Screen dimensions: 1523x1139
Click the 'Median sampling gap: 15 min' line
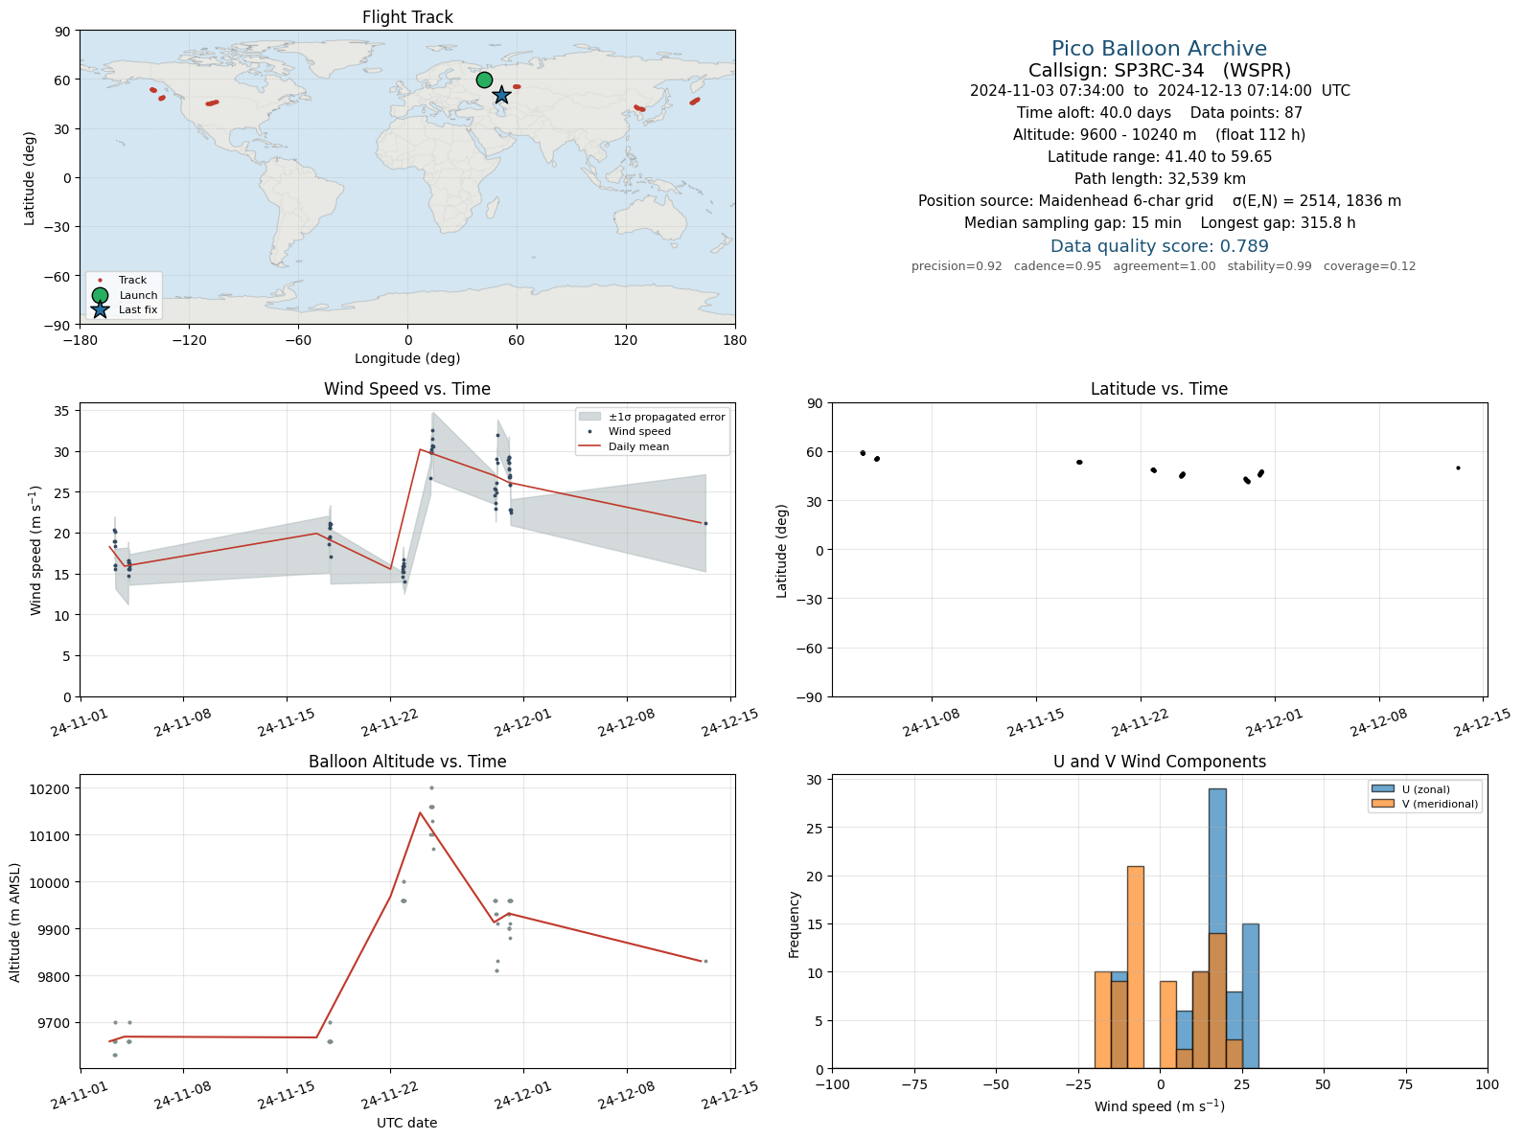(1160, 223)
